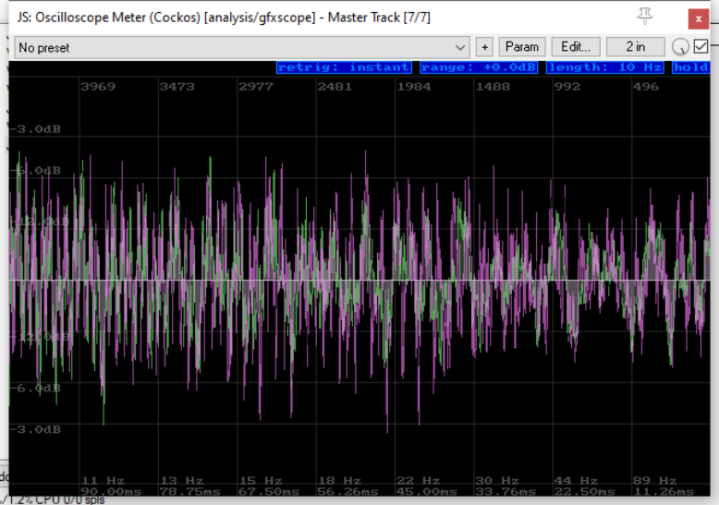Image resolution: width=719 pixels, height=505 pixels.
Task: Click the 2481 time grid label
Action: 335,87
